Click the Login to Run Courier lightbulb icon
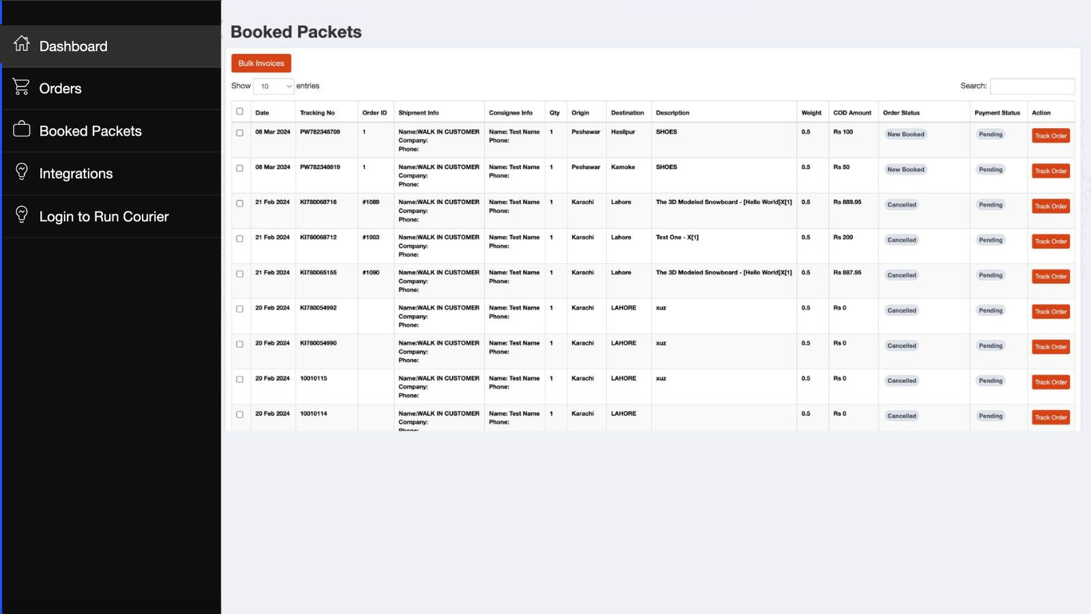Viewport: 1091px width, 614px height. point(22,215)
